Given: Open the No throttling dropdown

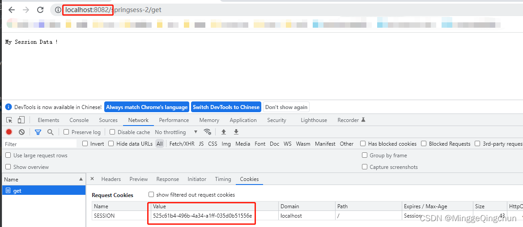Looking at the screenshot, I should tap(176, 132).
